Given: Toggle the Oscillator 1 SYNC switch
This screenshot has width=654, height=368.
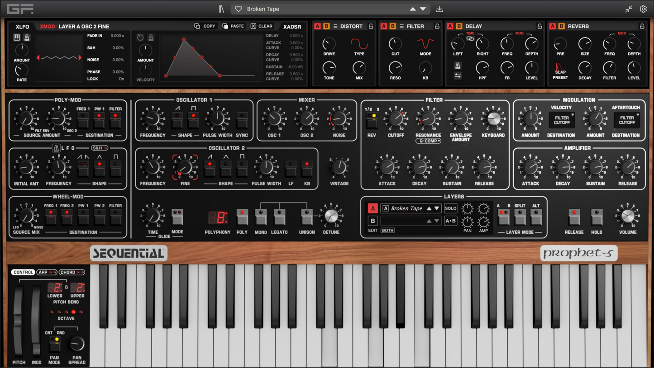Looking at the screenshot, I should 242,120.
